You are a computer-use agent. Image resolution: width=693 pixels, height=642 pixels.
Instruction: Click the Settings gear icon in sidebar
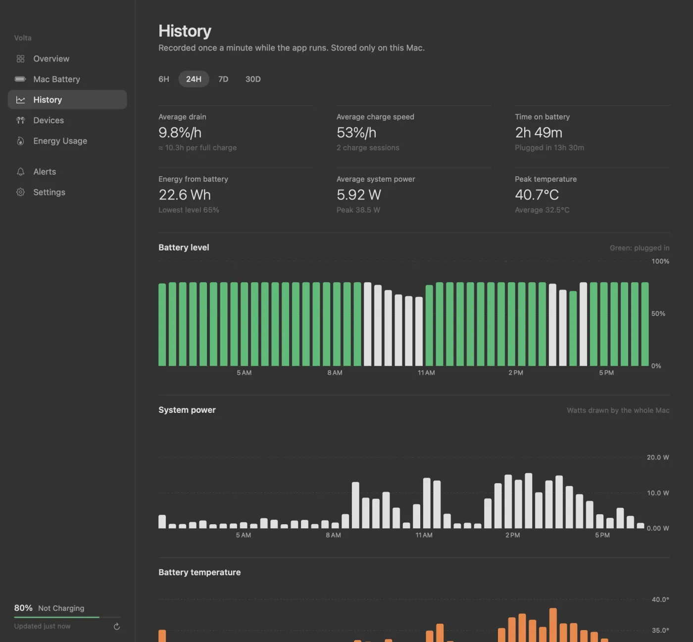[20, 192]
